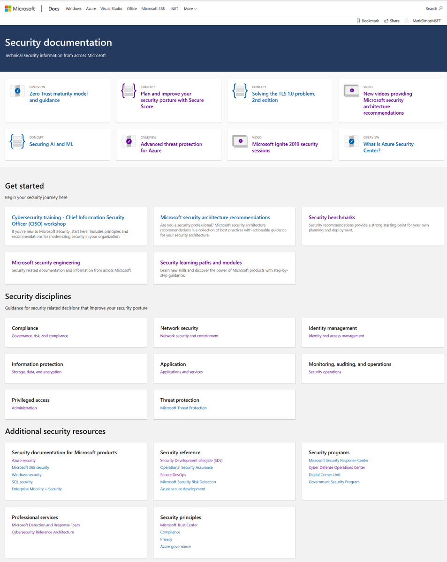
Task: Open Storage, data, and encryption link
Action: point(37,372)
